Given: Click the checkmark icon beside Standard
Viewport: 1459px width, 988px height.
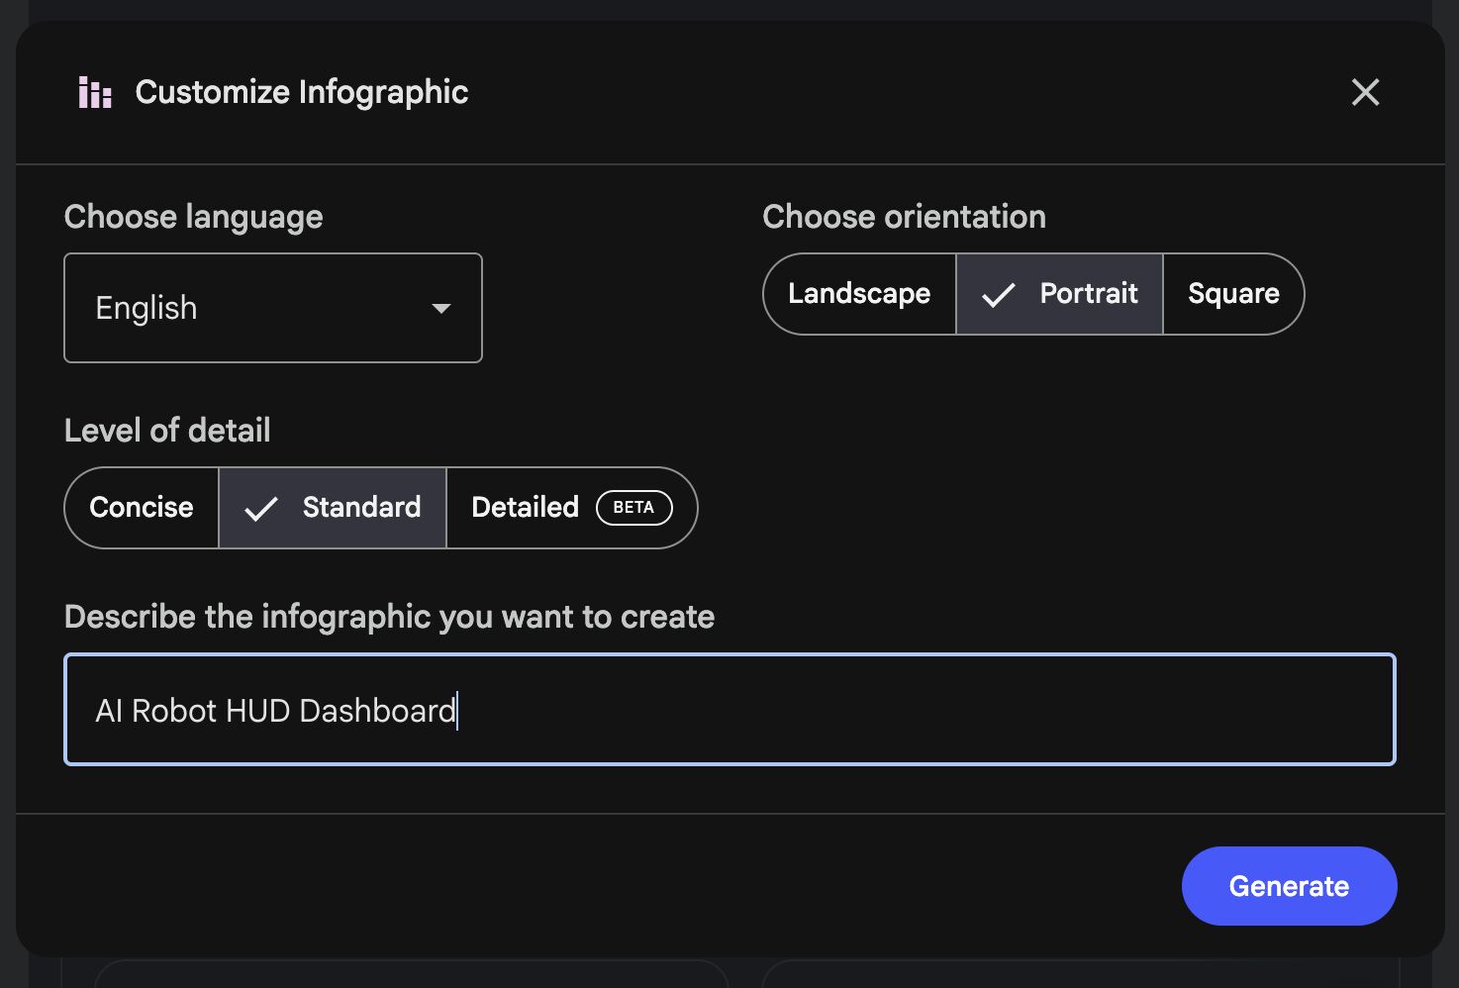Looking at the screenshot, I should (260, 509).
